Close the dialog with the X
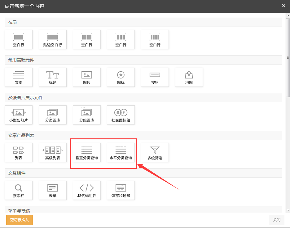The width and height of the screenshot is (290, 228). coord(284,6)
